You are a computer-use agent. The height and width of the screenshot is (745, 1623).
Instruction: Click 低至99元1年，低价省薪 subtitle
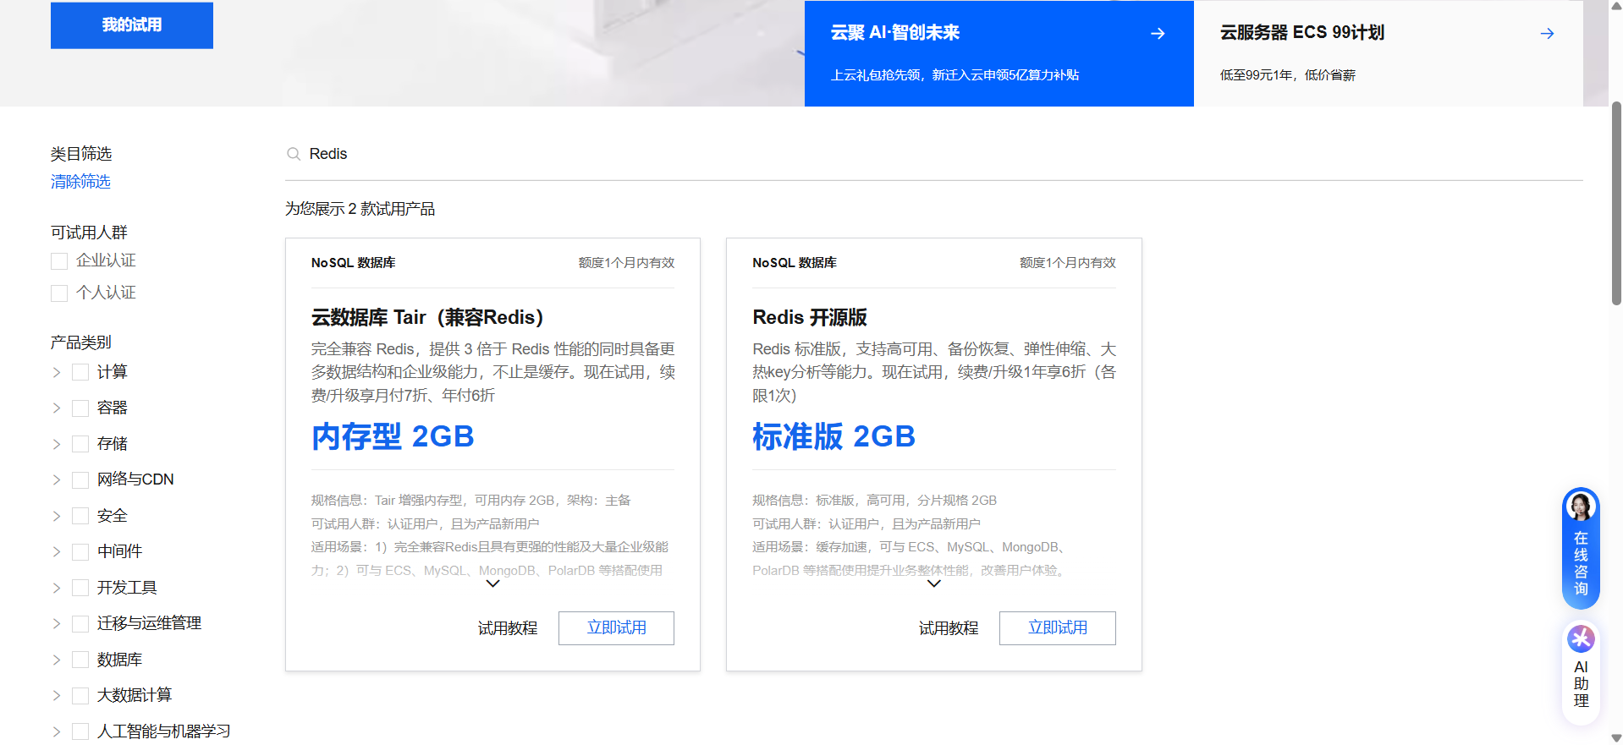(1287, 75)
